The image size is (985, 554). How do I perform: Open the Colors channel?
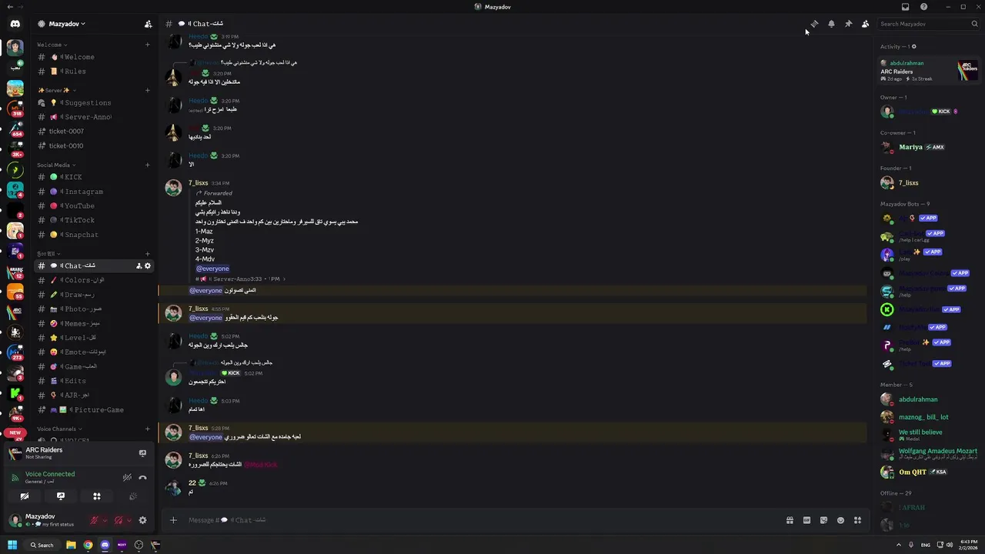(84, 280)
